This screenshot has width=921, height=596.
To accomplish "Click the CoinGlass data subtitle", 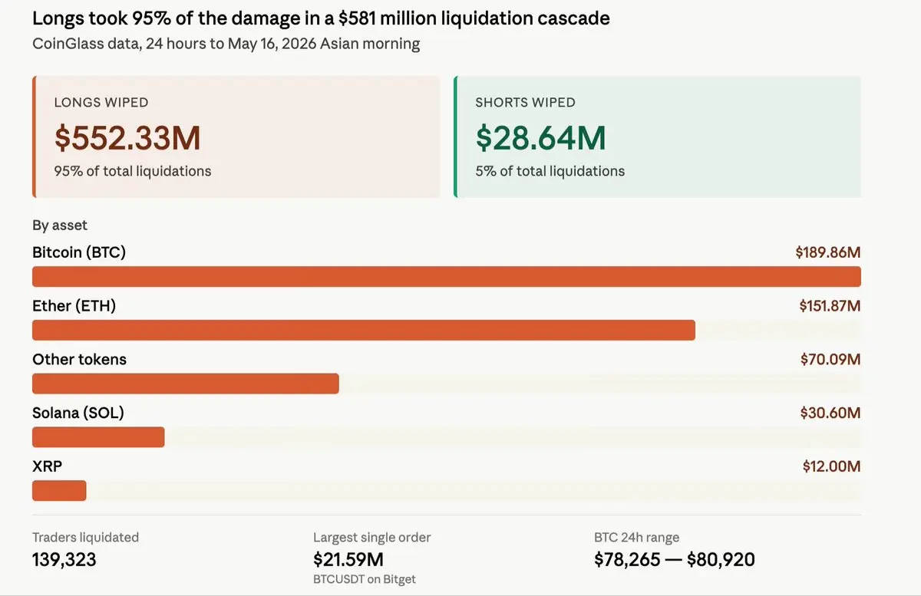I will [x=226, y=44].
